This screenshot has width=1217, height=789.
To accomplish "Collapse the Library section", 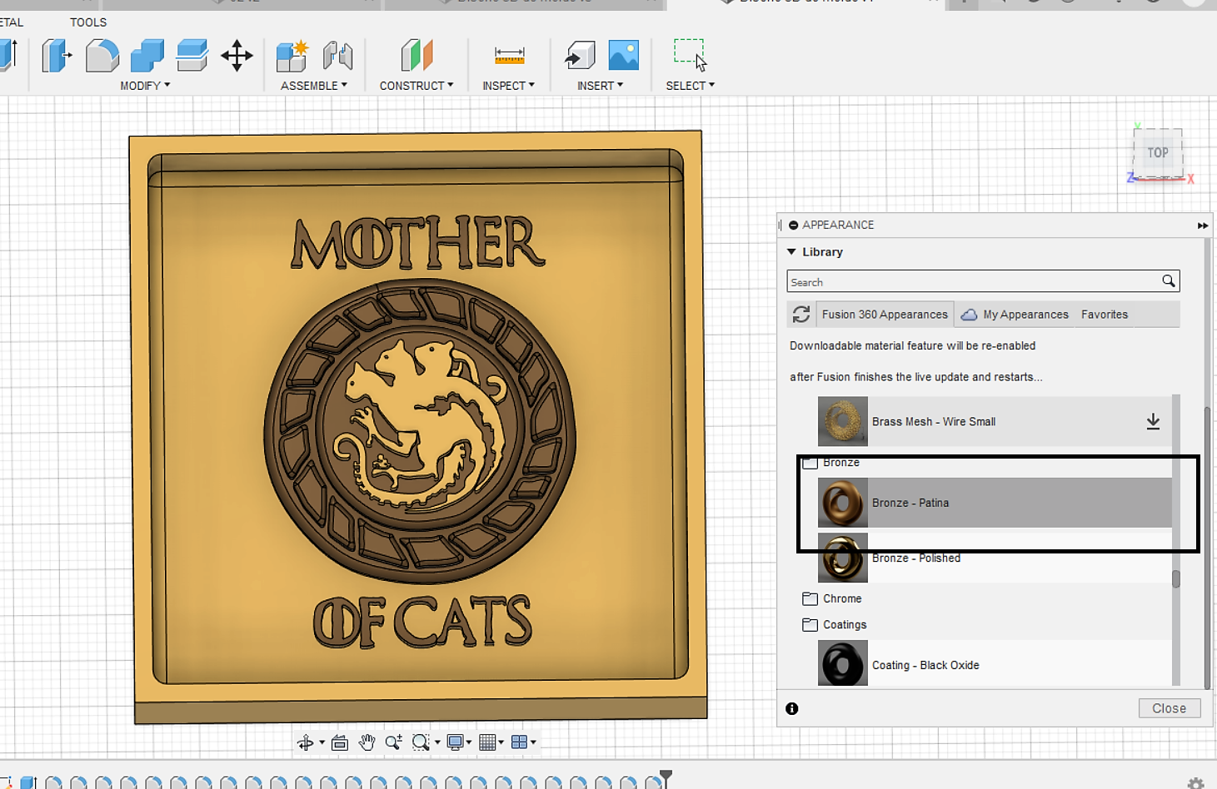I will 791,251.
